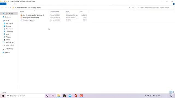Select the Websplaining Logo PNG file
This screenshot has width=175, height=98.
pos(28,20)
